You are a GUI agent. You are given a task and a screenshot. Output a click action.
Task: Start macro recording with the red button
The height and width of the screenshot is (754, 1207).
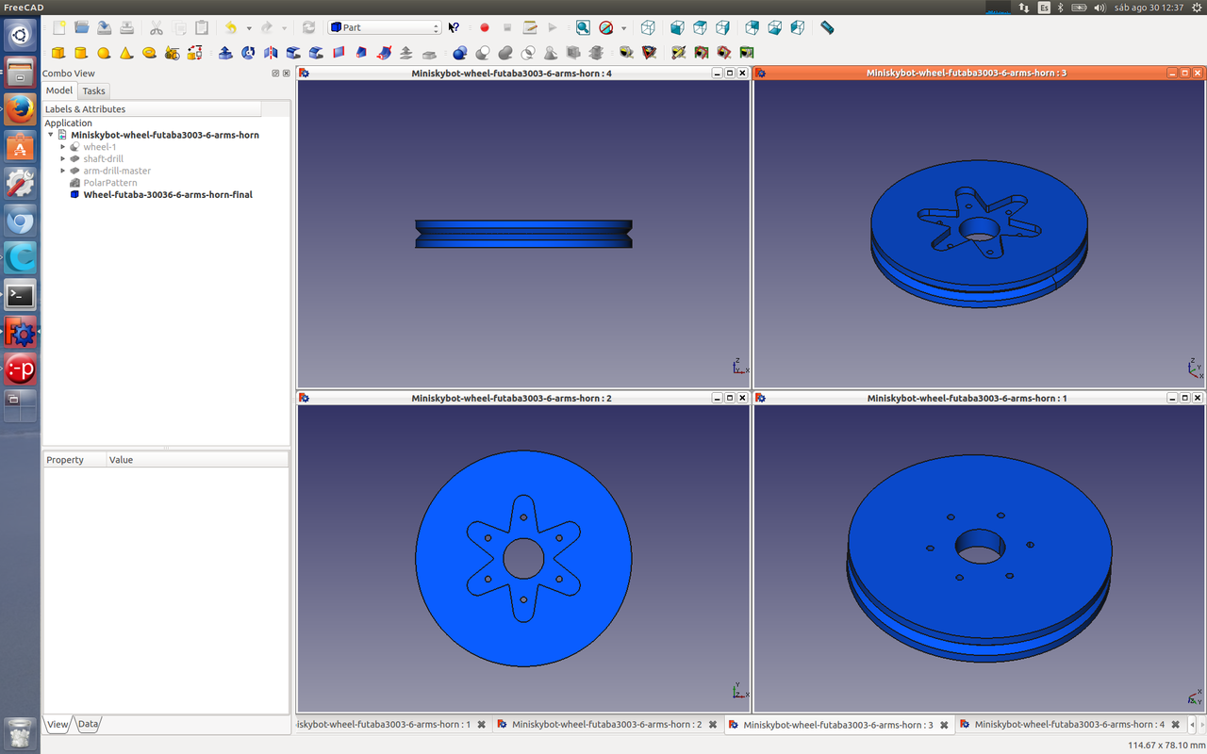(x=485, y=28)
